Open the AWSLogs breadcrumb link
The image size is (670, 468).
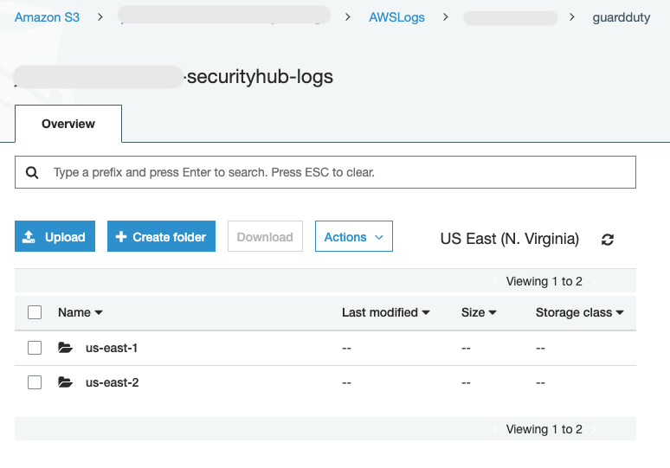coord(396,17)
